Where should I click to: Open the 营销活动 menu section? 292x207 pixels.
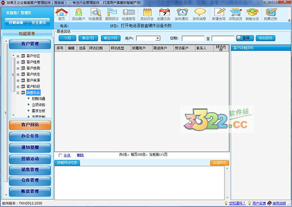30,159
